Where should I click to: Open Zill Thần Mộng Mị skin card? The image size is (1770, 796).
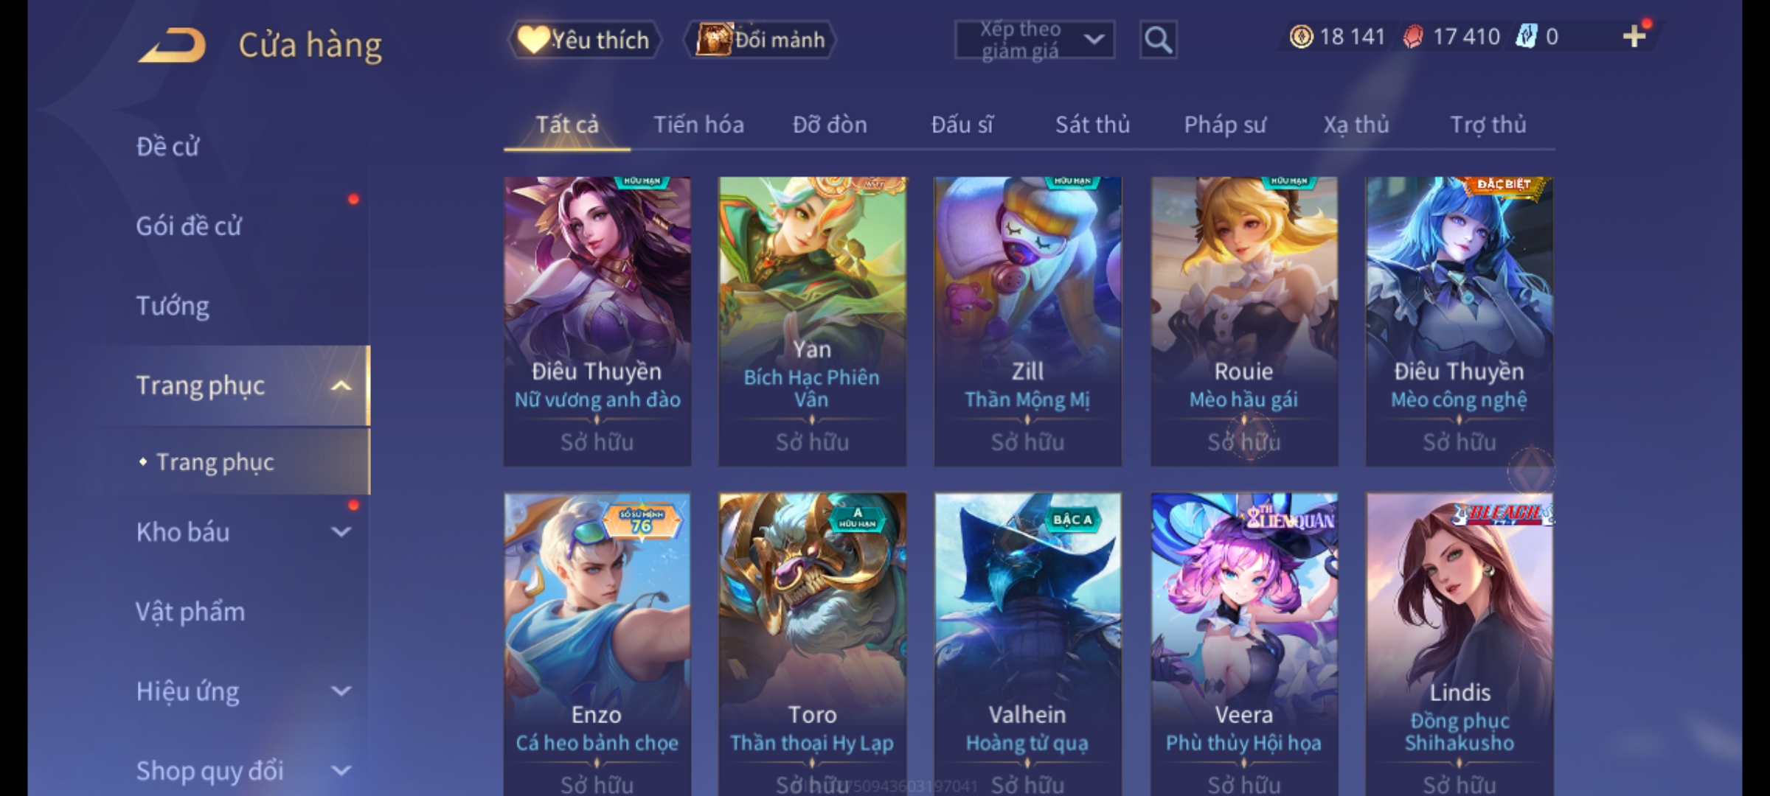point(1027,321)
